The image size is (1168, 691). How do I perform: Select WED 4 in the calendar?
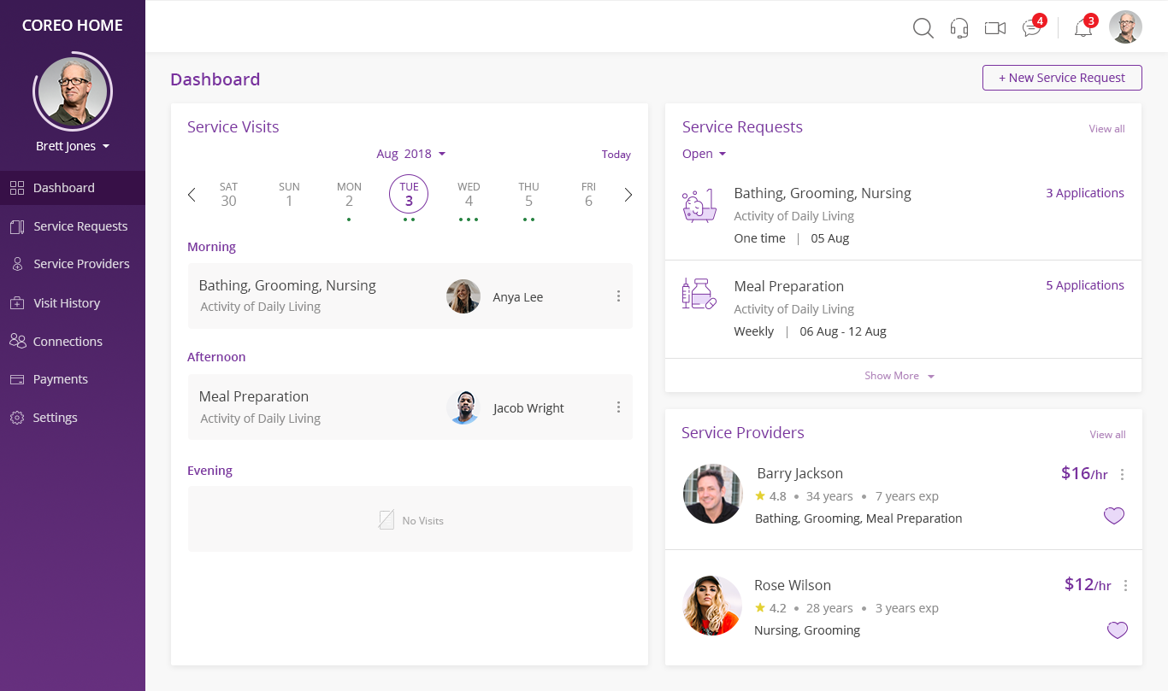[x=469, y=195]
